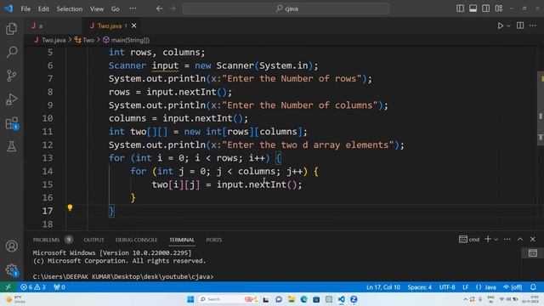Click the ports forwarded status item
The image size is (544, 306).
[59, 287]
